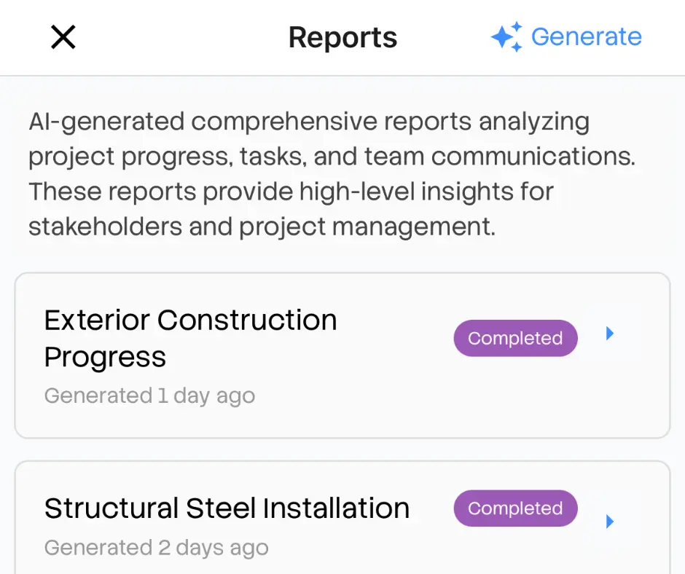Image resolution: width=685 pixels, height=574 pixels.
Task: Select the Reports title in the header
Action: point(342,36)
